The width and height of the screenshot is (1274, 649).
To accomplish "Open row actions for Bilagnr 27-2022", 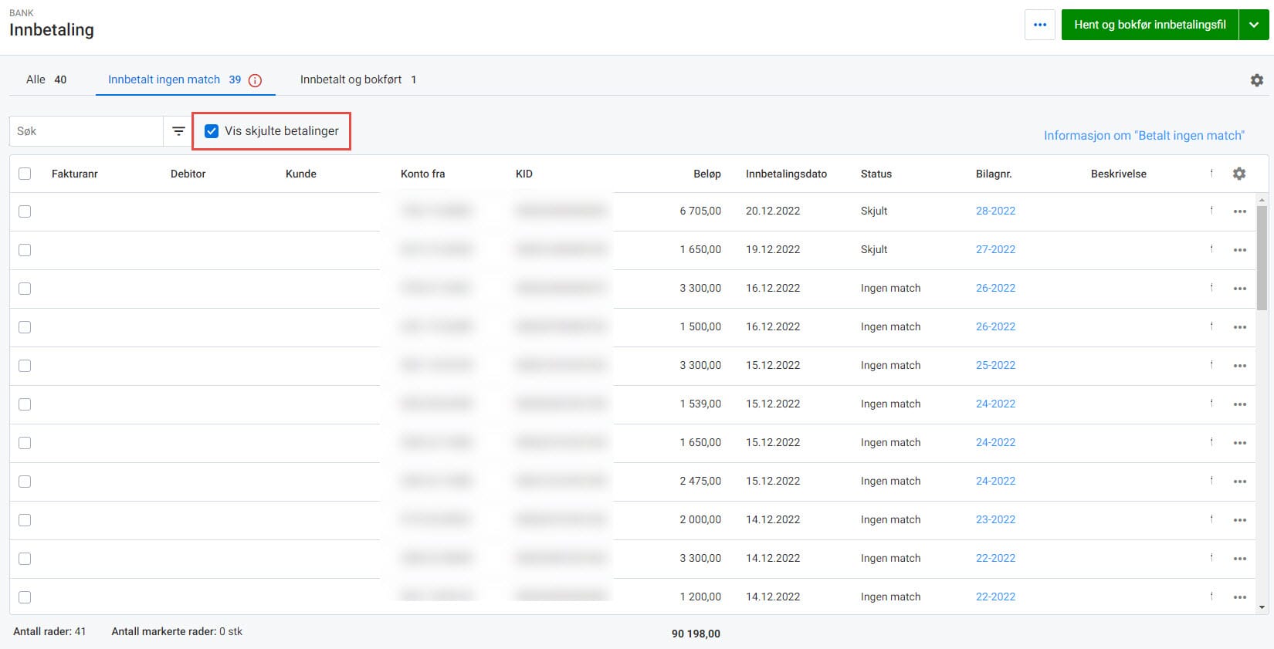I will point(1240,250).
